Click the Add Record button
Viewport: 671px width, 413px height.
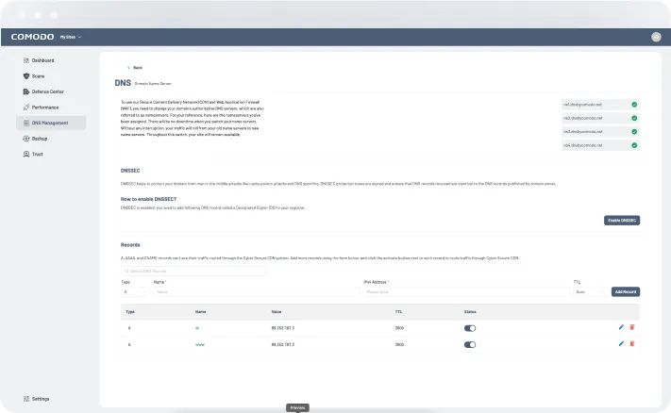pyautogui.click(x=625, y=292)
